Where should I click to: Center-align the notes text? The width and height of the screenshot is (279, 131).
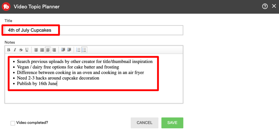click(36, 50)
